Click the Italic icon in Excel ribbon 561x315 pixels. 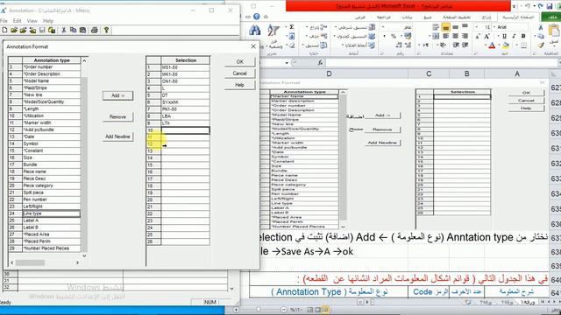[515, 36]
